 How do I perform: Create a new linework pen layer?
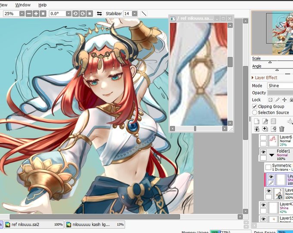(x=265, y=121)
